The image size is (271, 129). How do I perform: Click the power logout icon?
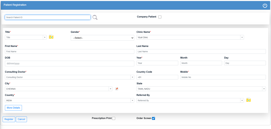pos(265,6)
